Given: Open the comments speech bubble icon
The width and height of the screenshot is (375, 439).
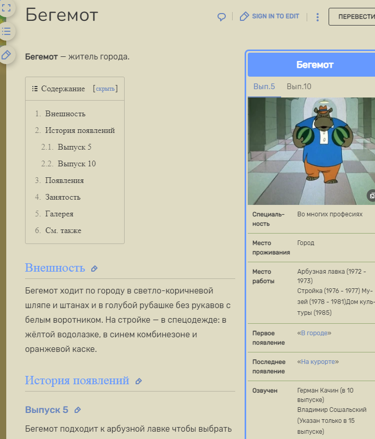Looking at the screenshot, I should pyautogui.click(x=222, y=17).
